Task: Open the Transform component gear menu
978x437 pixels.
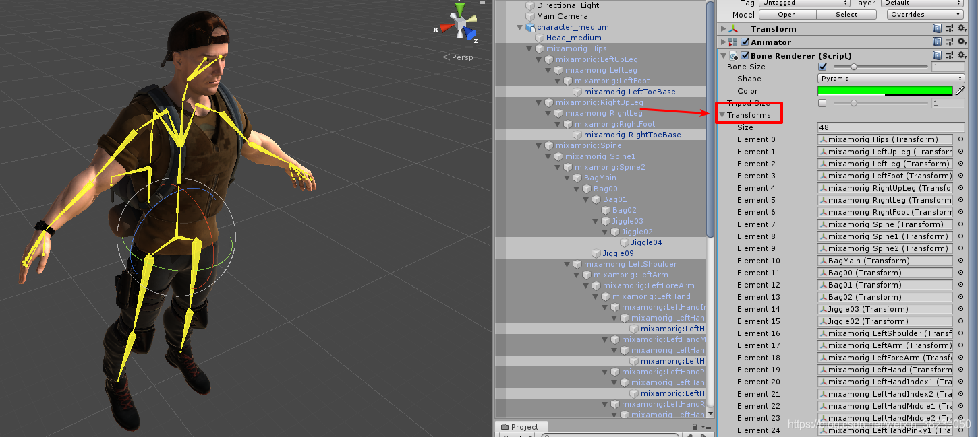Action: [x=961, y=28]
